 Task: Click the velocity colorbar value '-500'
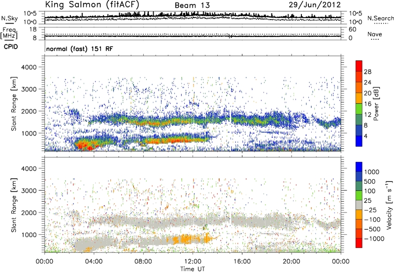(x=372, y=229)
